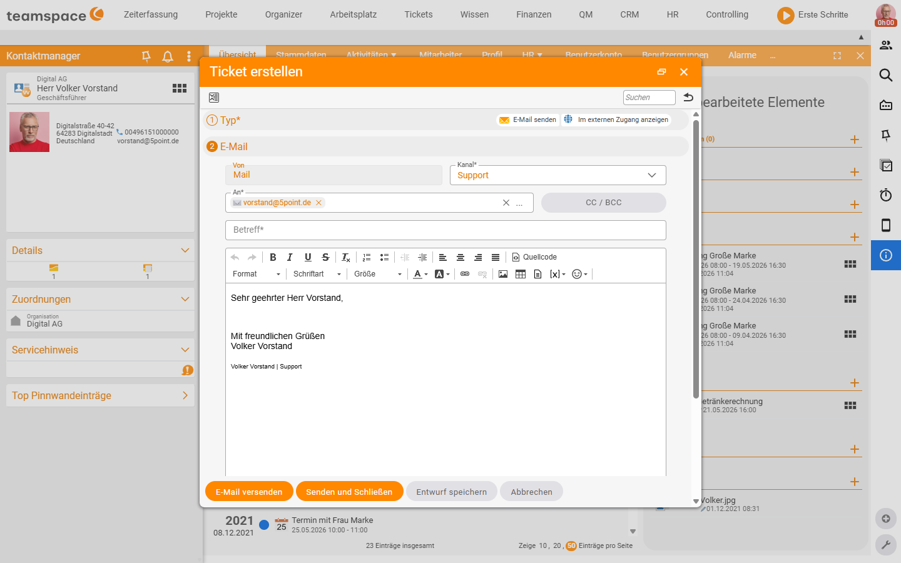901x563 pixels.
Task: Open Controlling menu
Action: click(727, 14)
